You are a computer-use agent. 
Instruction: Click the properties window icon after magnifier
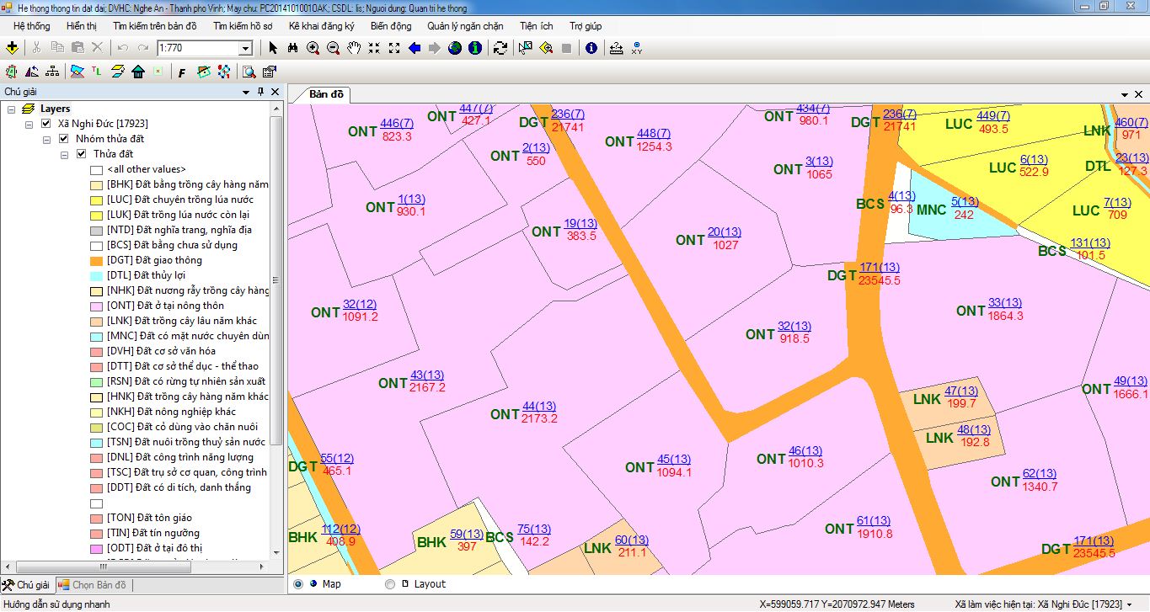[270, 72]
